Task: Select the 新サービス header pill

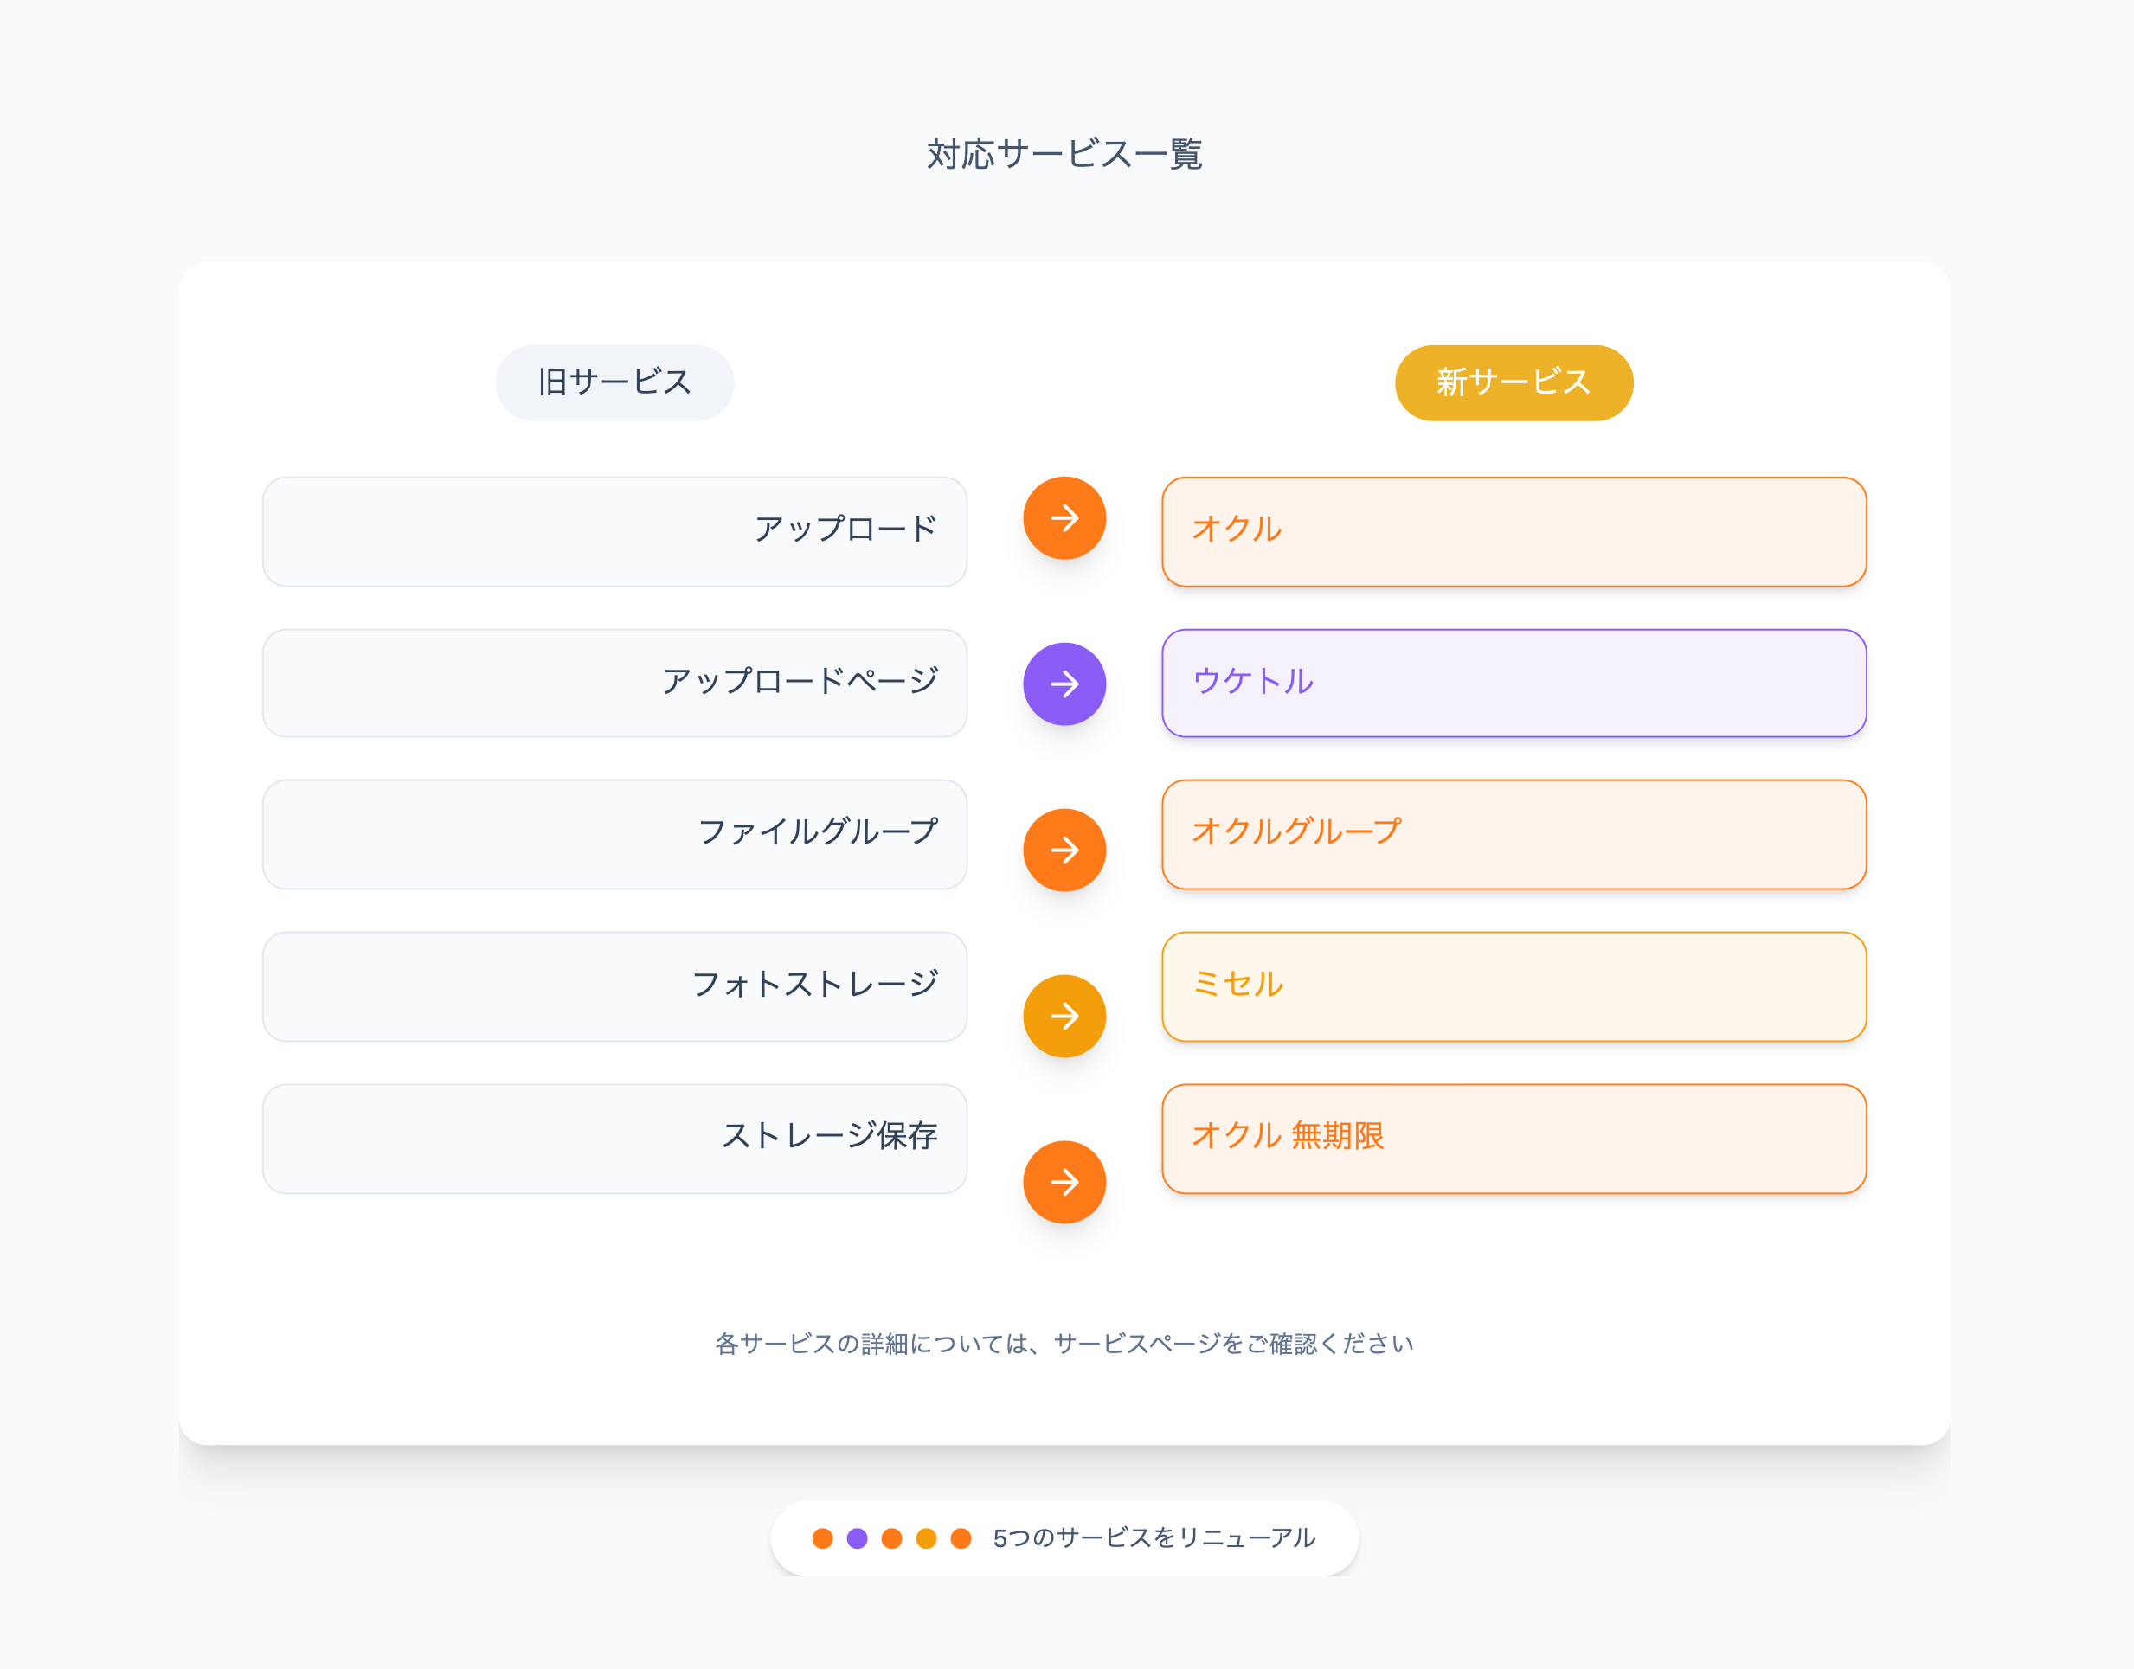Action: (1514, 382)
